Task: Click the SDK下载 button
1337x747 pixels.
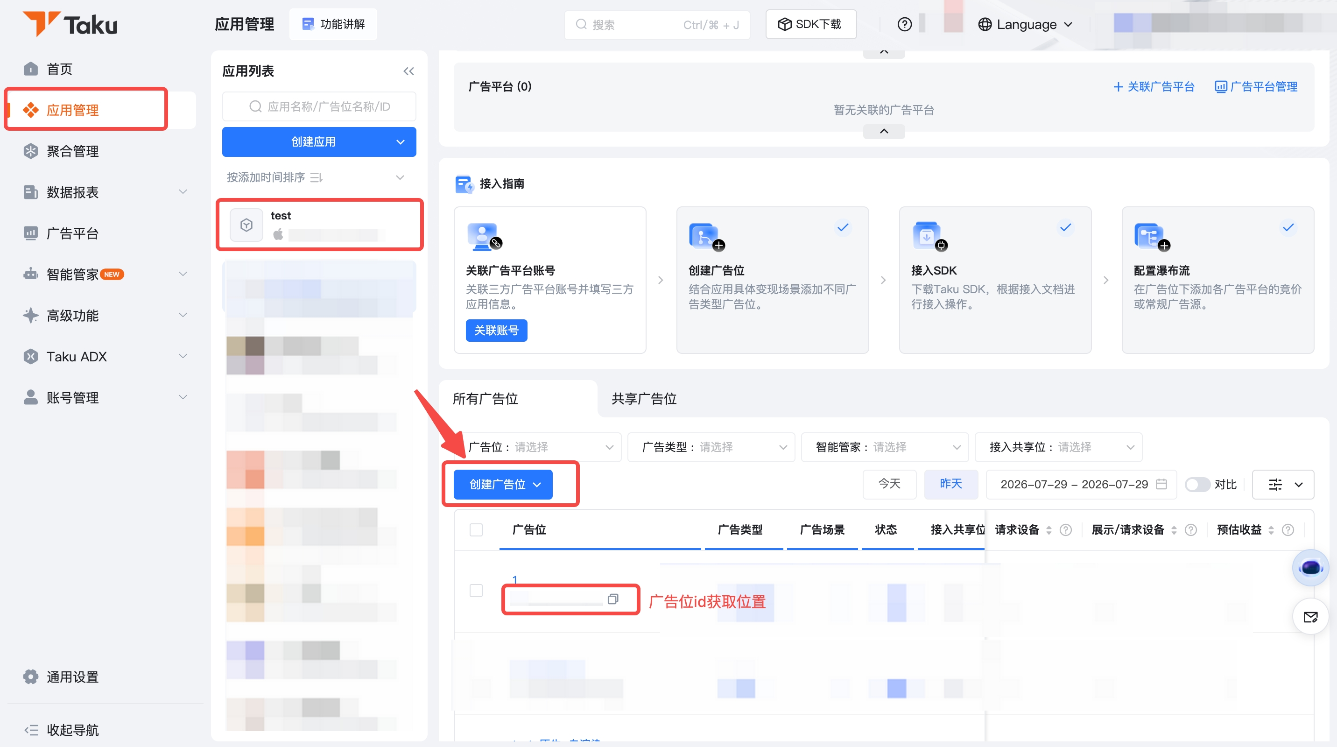Action: point(811,24)
